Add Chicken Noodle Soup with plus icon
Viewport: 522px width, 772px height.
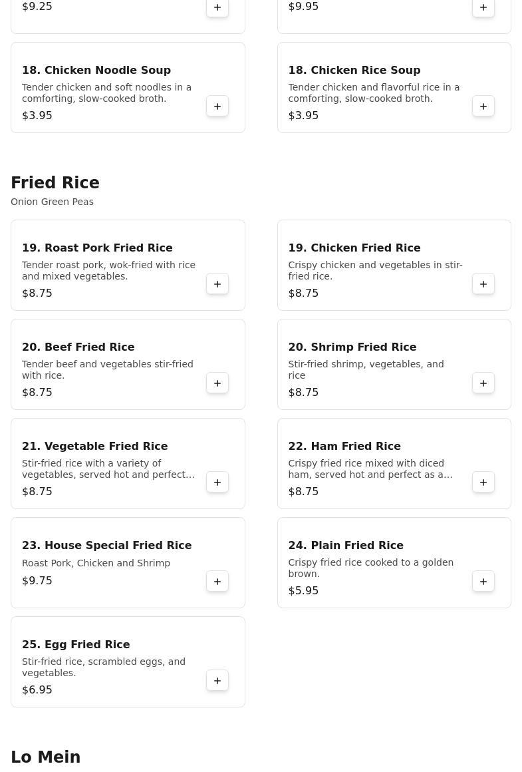click(217, 106)
